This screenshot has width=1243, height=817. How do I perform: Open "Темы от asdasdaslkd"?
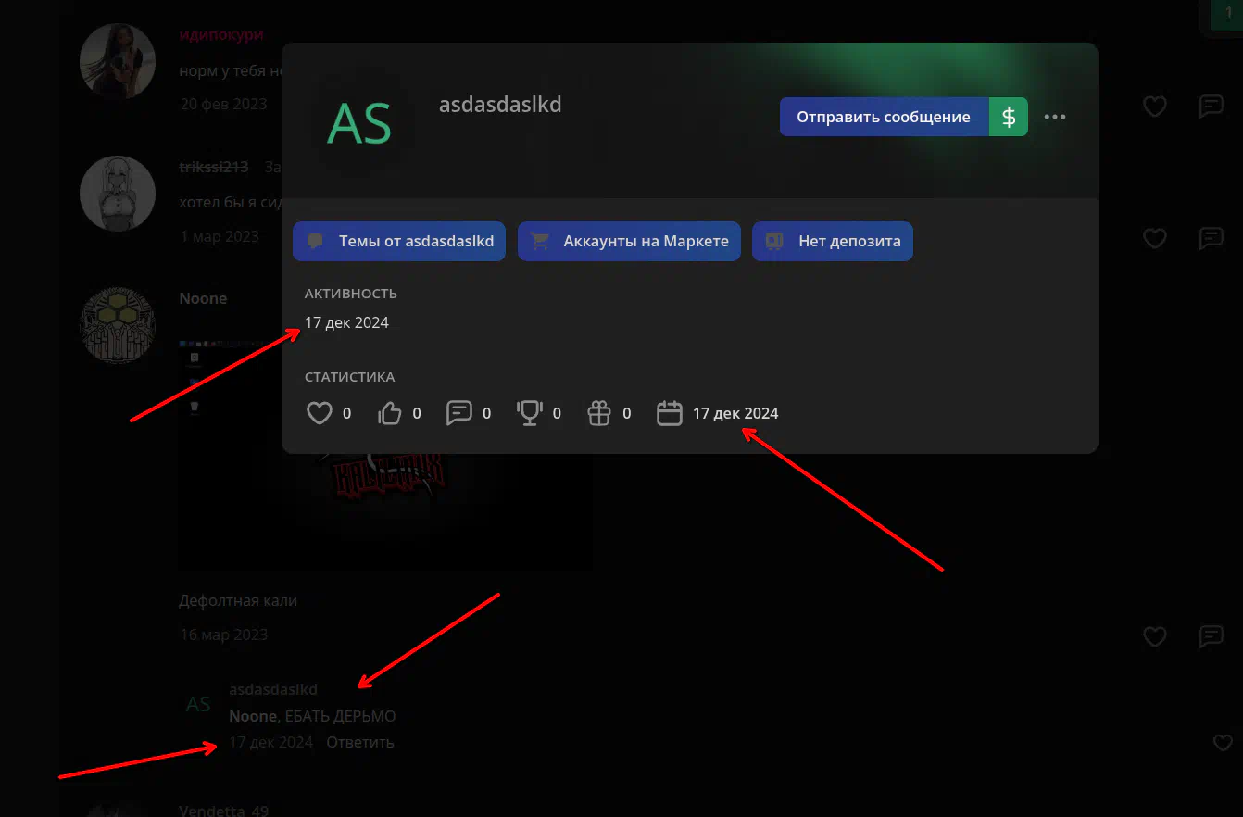click(399, 242)
